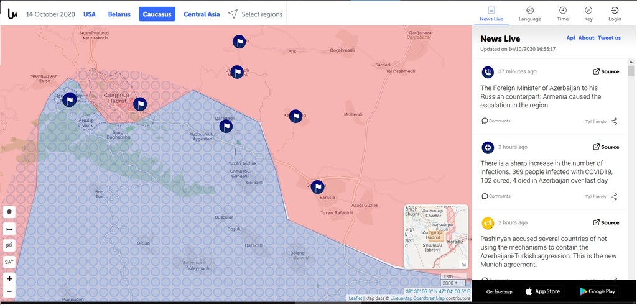
Task: Click the medical cross icon on COVID19 news
Action: [x=488, y=148]
